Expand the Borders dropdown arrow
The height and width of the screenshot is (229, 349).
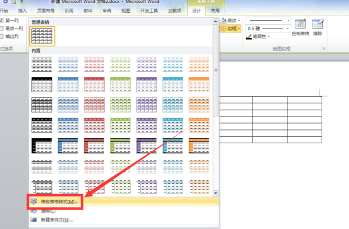tap(239, 28)
